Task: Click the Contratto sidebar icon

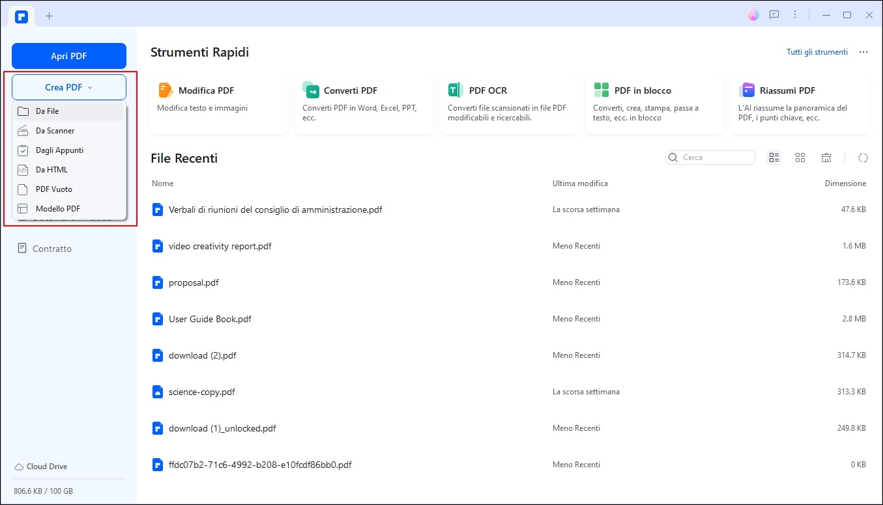Action: (23, 249)
